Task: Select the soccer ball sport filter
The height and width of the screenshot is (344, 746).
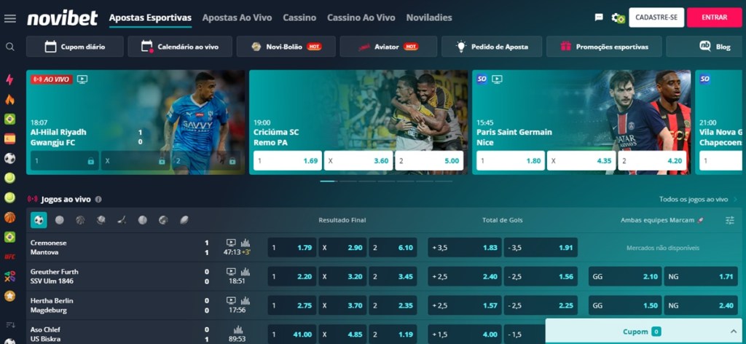Action: pos(39,220)
